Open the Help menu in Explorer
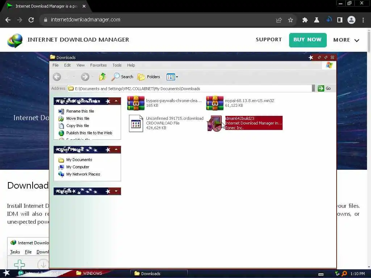Viewport: 371px width, 278px height. tap(131, 65)
